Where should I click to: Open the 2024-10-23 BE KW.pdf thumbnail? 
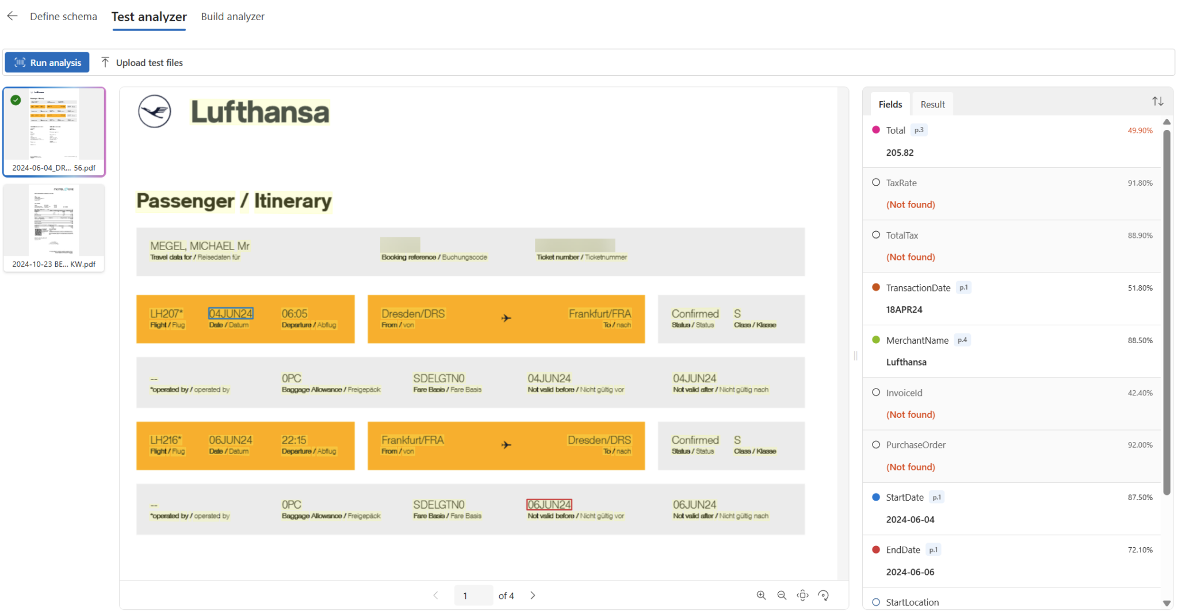pos(54,228)
